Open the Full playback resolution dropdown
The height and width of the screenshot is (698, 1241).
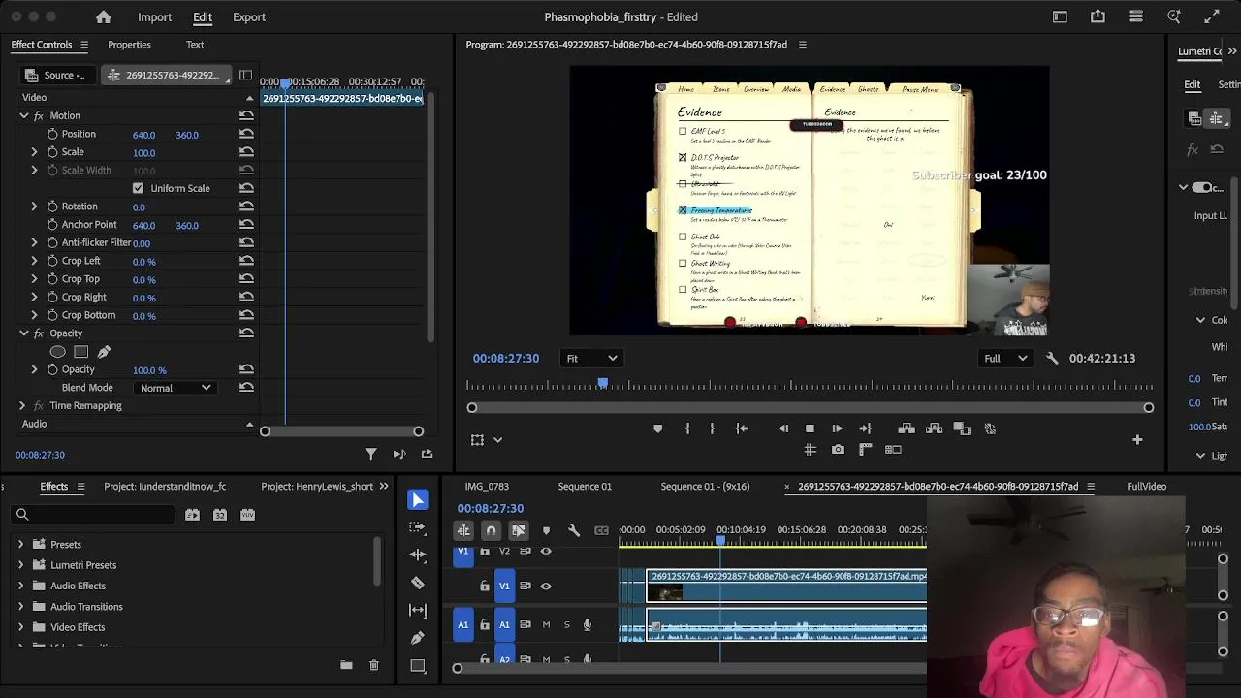[x=1005, y=359]
